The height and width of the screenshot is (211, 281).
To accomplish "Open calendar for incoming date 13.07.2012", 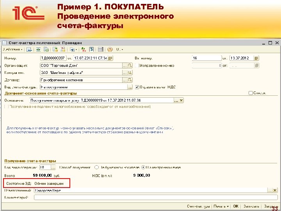I will 256,58.
